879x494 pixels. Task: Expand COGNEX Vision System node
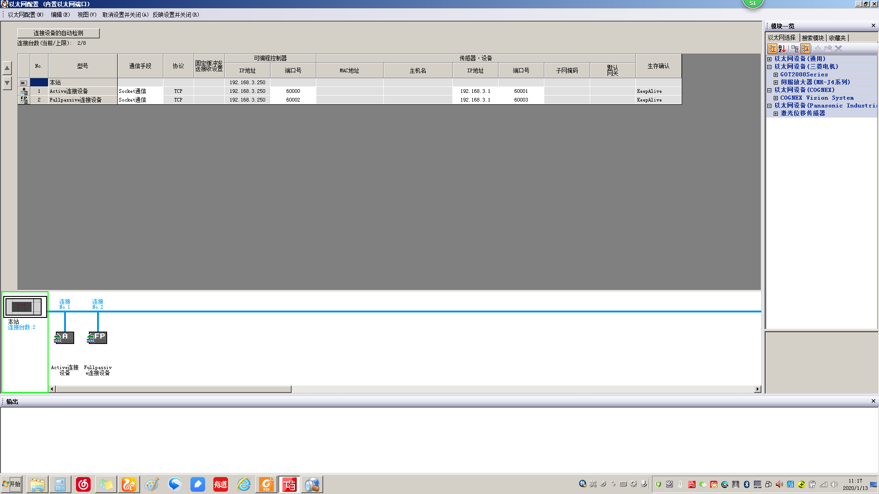776,98
